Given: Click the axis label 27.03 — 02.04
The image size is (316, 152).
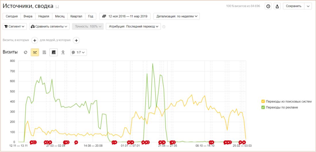Looking at the screenshot, I should click(x=56, y=146).
